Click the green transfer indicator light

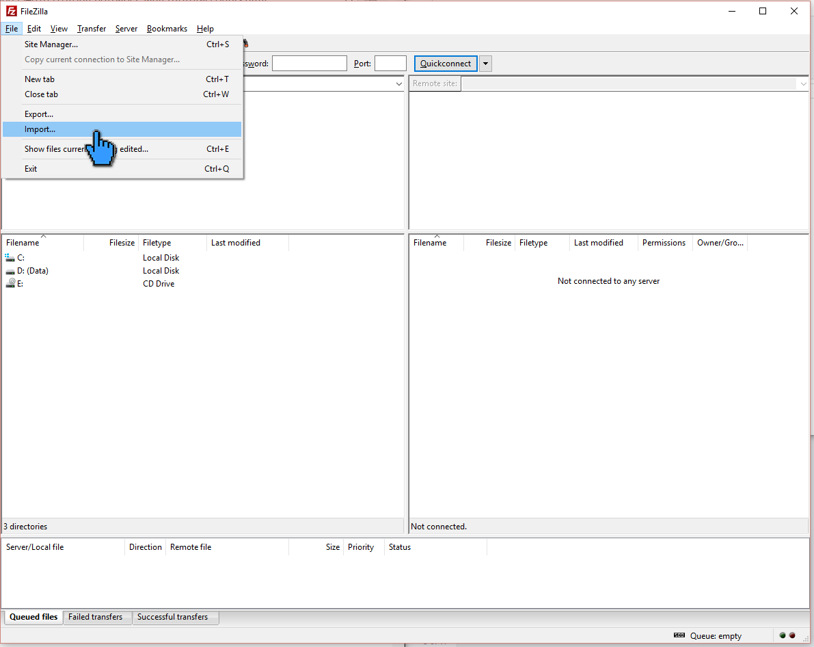pyautogui.click(x=782, y=635)
